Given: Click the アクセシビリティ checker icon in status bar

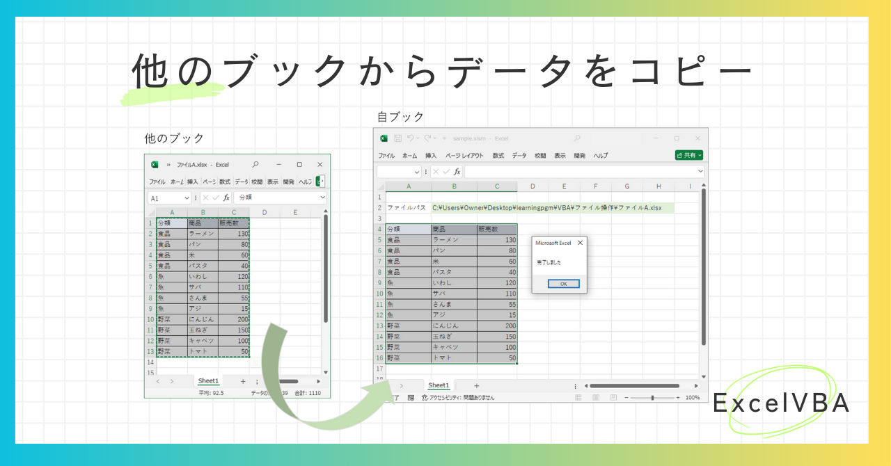Looking at the screenshot, I should tap(425, 397).
